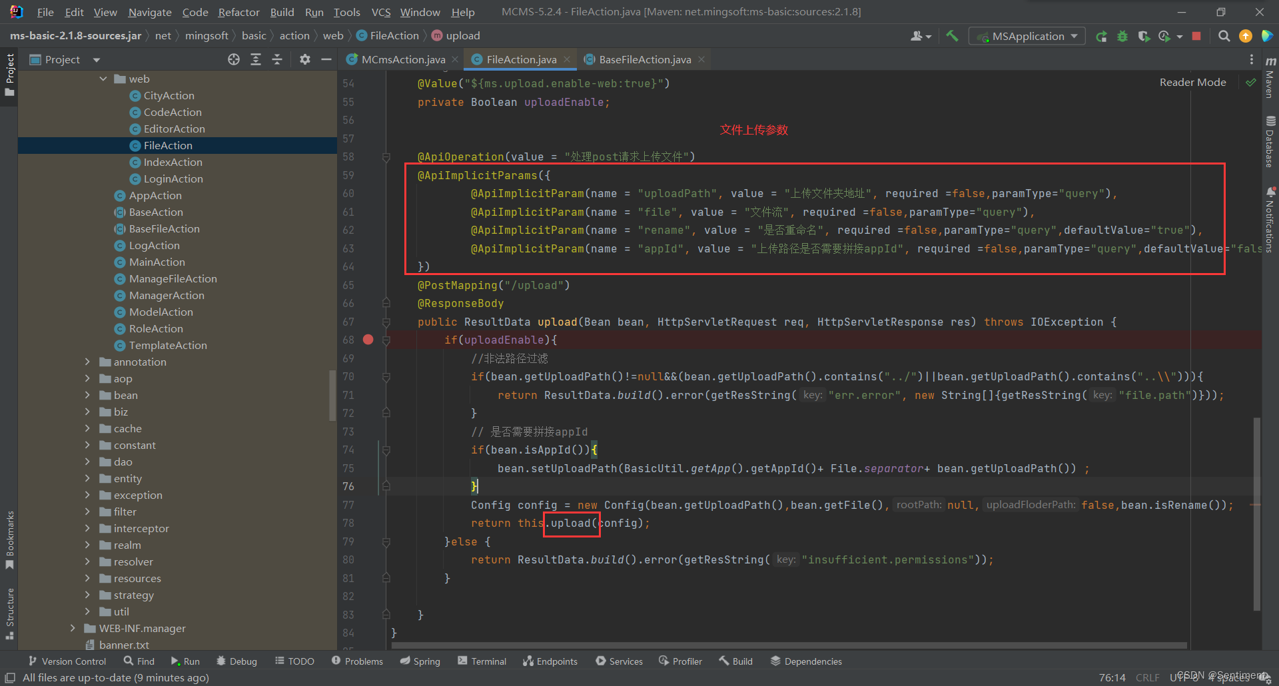Click the Project tree vertical scrollbar

[x=332, y=395]
